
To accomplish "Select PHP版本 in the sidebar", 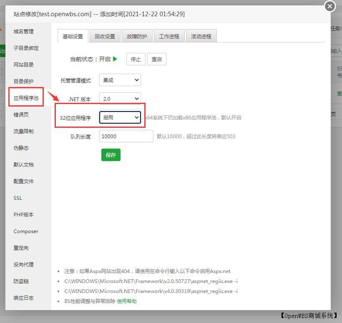I will pos(24,215).
